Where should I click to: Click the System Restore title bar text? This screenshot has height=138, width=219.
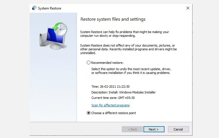pyautogui.click(x=50, y=8)
